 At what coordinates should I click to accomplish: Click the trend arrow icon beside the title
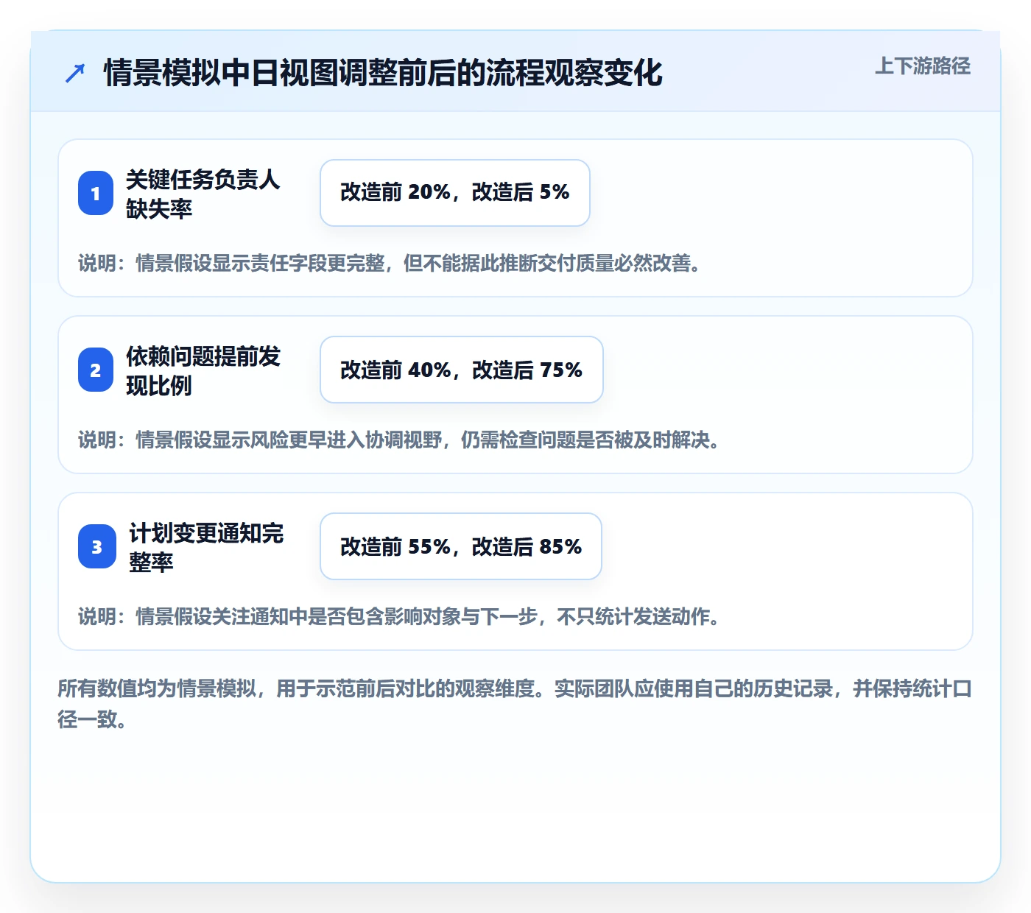75,73
